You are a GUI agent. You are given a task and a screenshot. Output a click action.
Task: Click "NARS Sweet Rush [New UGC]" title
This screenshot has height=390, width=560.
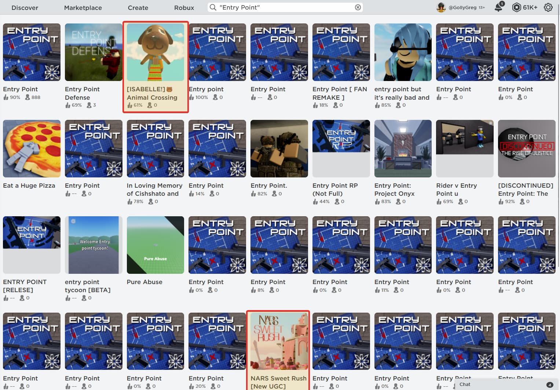tap(279, 382)
